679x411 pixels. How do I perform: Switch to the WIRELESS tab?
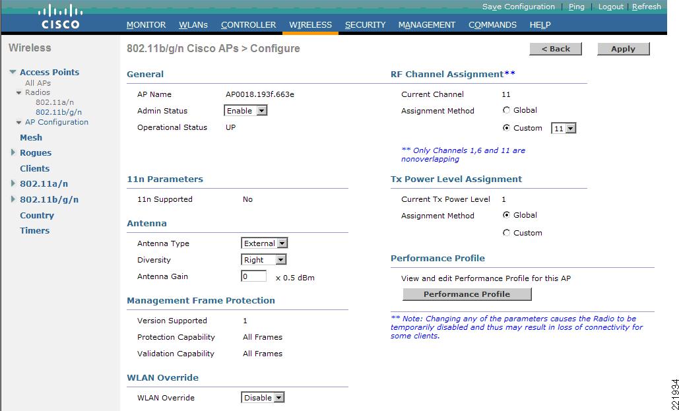[x=311, y=24]
